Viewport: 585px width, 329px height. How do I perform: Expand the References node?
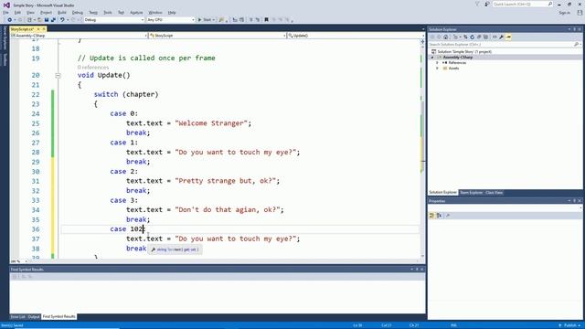438,63
